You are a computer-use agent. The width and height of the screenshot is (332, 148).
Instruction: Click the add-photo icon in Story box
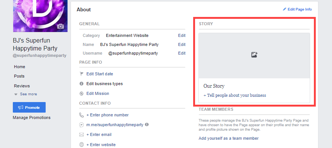(254, 55)
